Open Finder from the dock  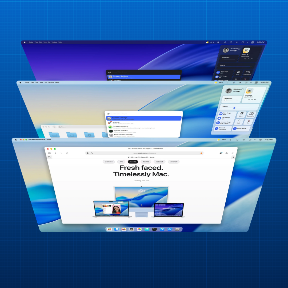(x=116, y=229)
